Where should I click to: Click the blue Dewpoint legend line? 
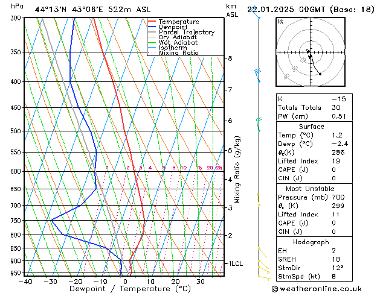(x=152, y=27)
